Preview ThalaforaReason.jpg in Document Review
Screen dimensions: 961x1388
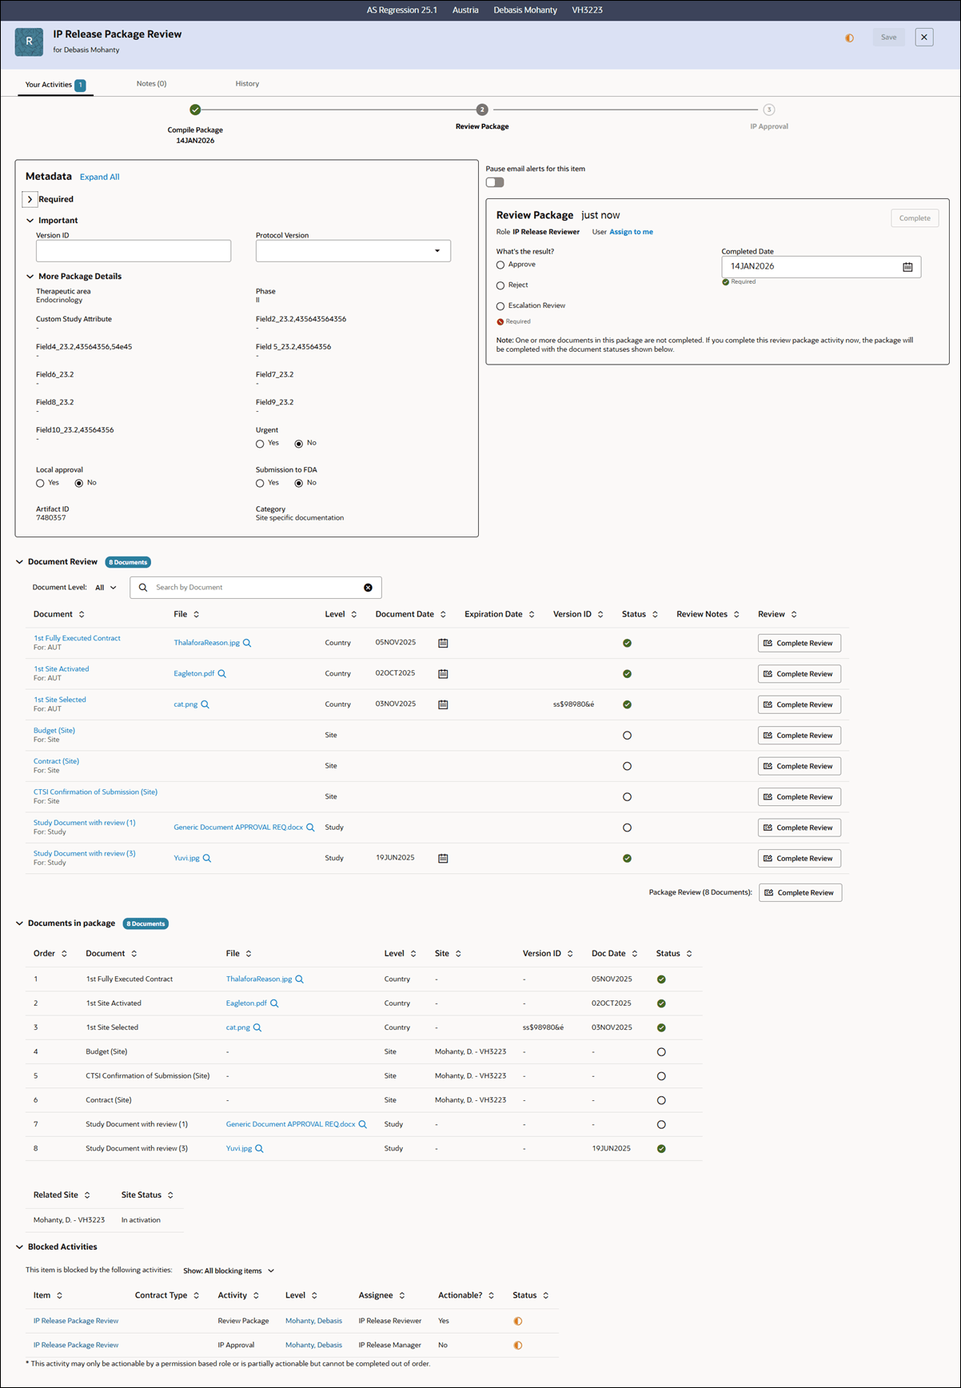point(247,643)
